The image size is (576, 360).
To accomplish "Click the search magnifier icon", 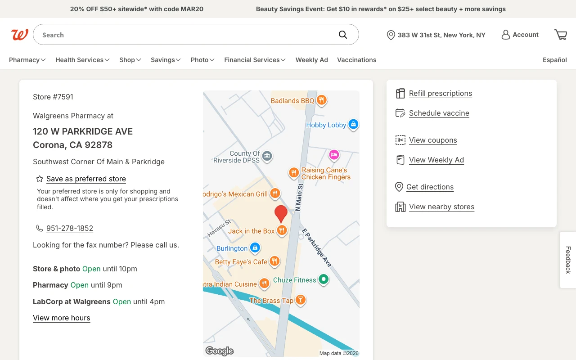I will [343, 35].
